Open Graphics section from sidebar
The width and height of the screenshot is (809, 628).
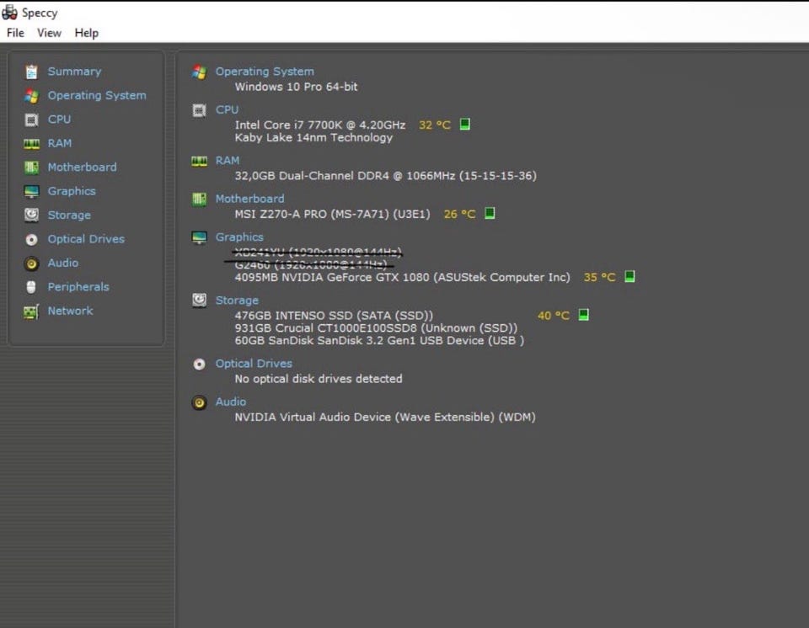click(72, 191)
